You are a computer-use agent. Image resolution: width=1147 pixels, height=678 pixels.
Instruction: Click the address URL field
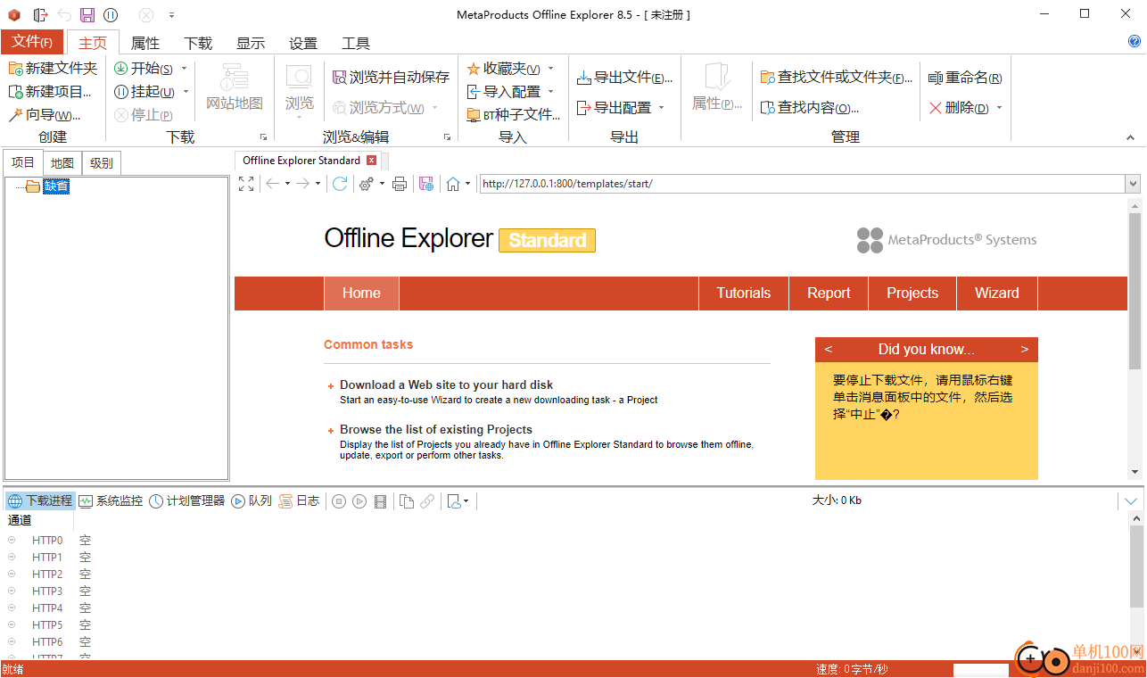pos(802,184)
